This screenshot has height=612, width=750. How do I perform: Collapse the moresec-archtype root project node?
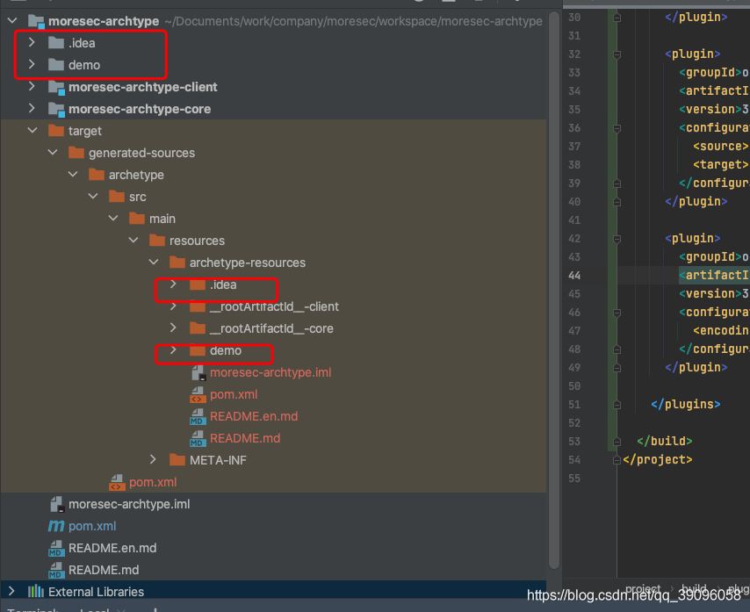12,20
